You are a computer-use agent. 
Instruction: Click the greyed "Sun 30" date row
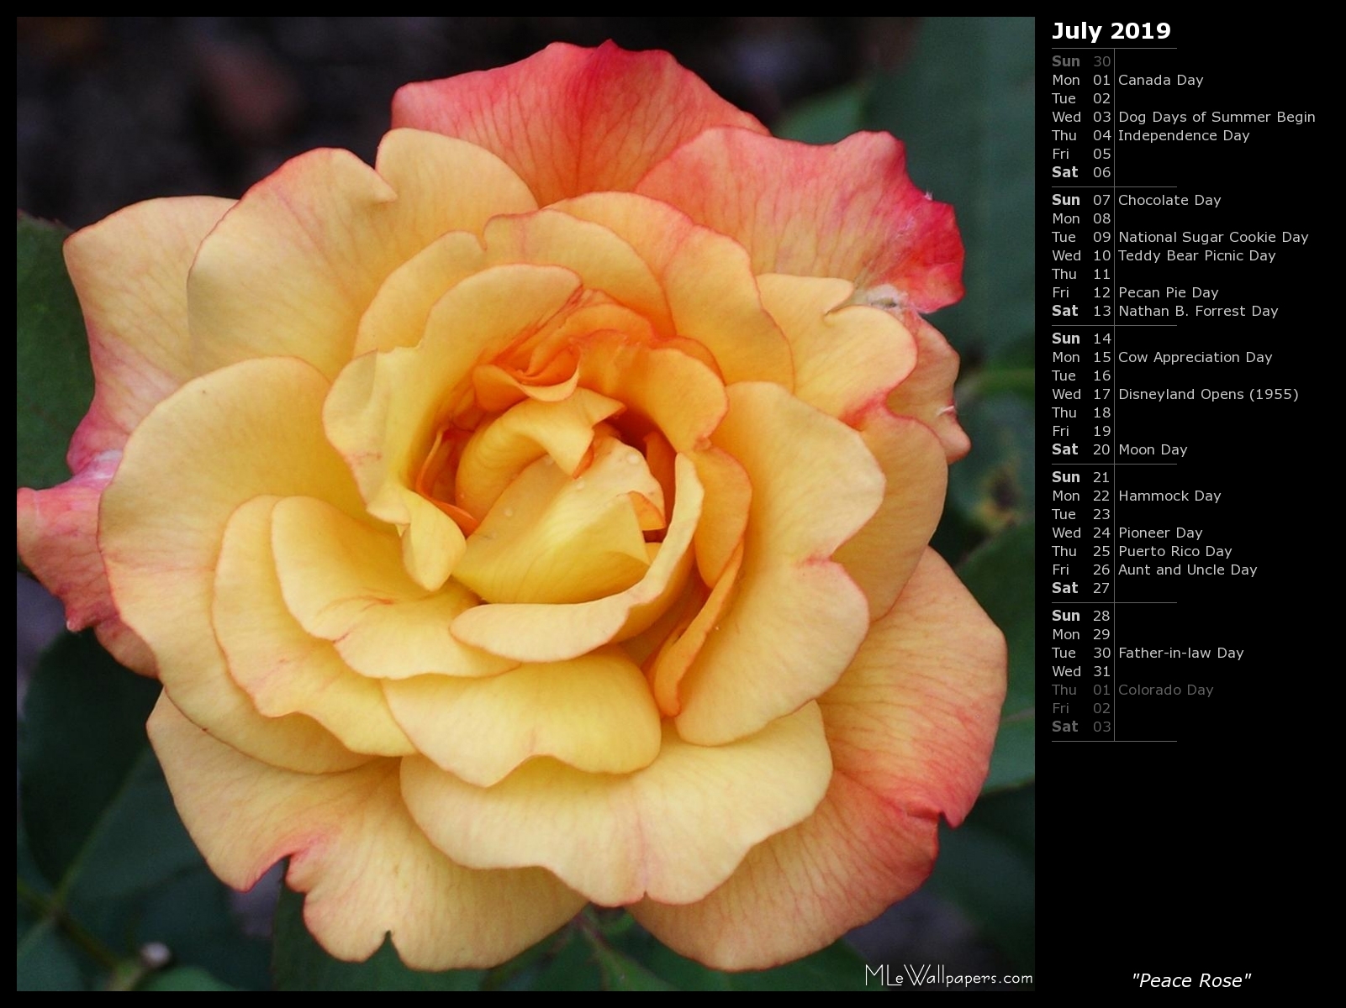[1081, 61]
